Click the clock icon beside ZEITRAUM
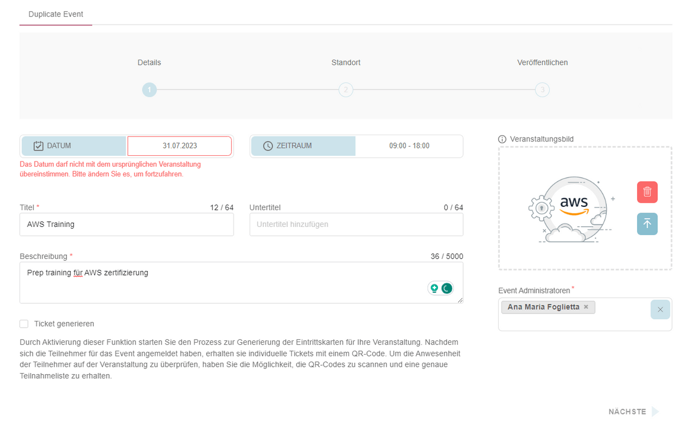The image size is (687, 424). [268, 146]
